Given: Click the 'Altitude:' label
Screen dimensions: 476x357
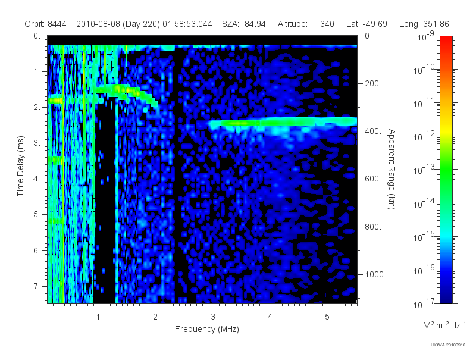Looking at the screenshot, I should pyautogui.click(x=293, y=24).
